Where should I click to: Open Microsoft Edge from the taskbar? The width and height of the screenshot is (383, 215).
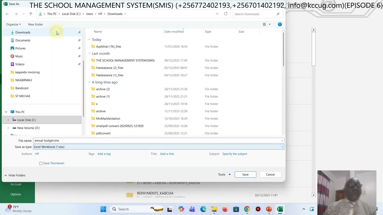tap(203, 209)
